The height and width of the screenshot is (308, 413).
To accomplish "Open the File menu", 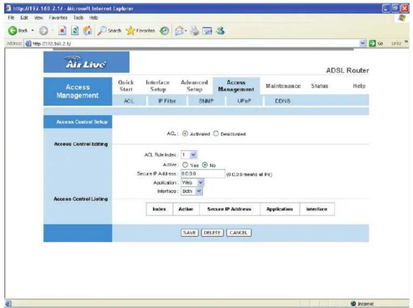I will 11,18.
